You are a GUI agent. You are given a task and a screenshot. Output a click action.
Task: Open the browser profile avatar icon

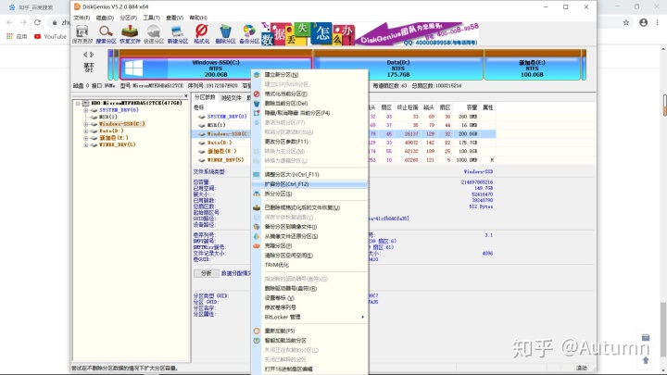tap(643, 22)
